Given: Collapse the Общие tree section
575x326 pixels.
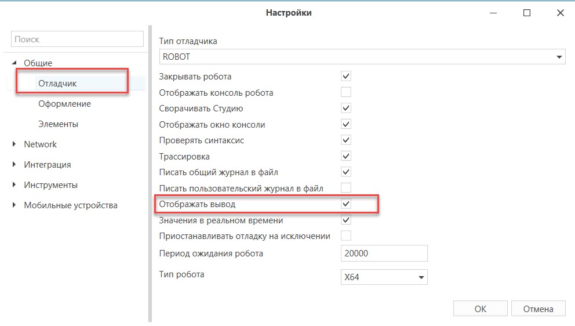Looking at the screenshot, I should (x=14, y=63).
